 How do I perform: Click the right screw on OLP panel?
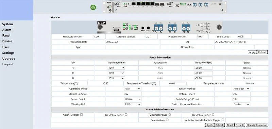(x=219, y=27)
